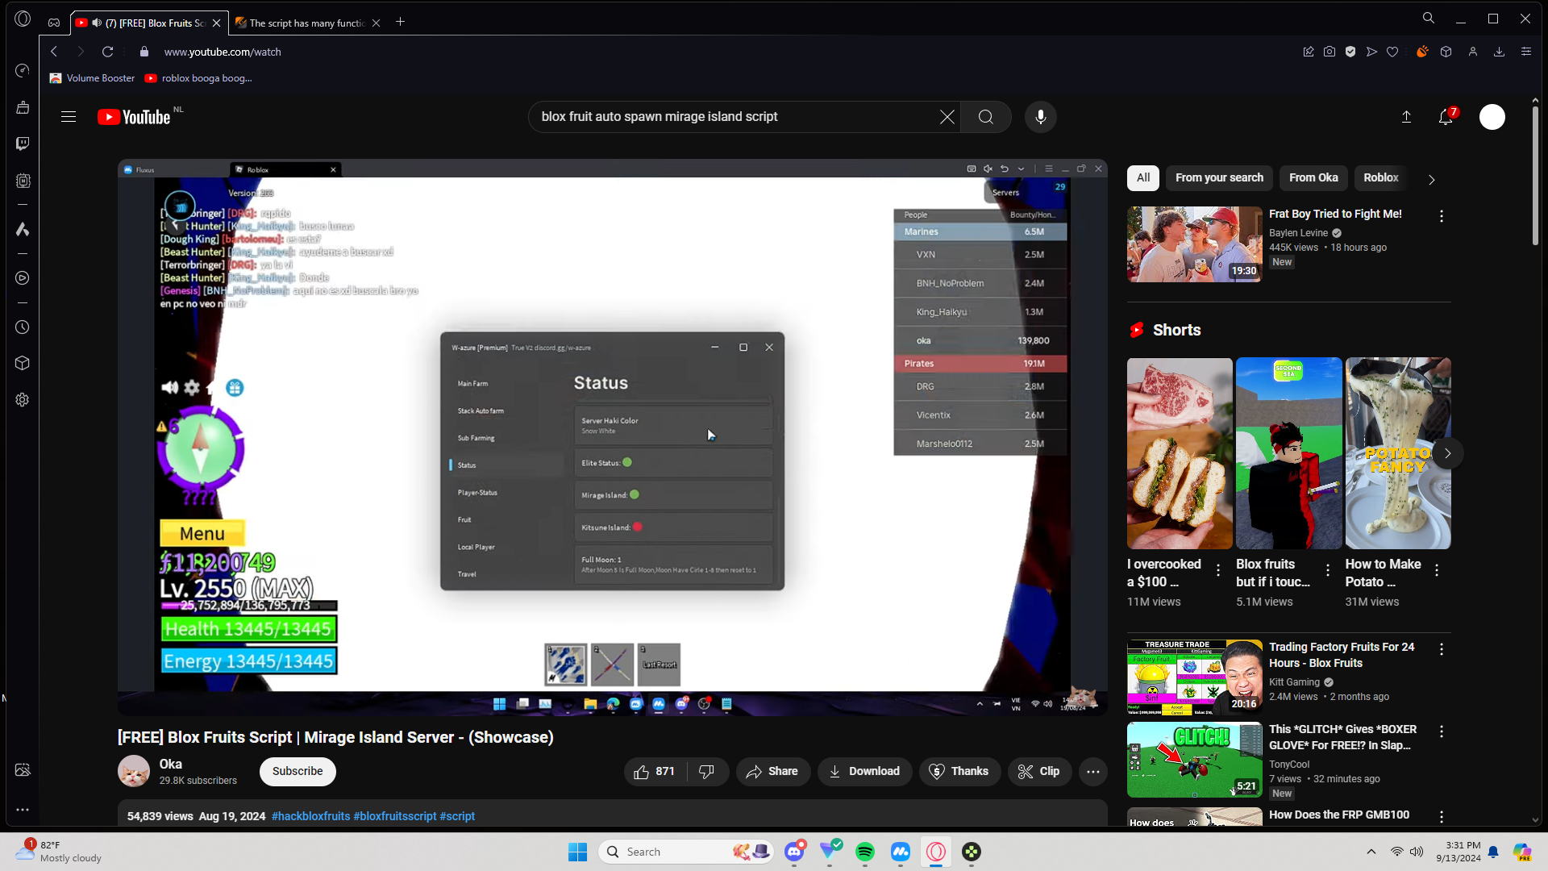The width and height of the screenshot is (1548, 871).
Task: Open the sidebar three-dot more menu
Action: pyautogui.click(x=23, y=810)
